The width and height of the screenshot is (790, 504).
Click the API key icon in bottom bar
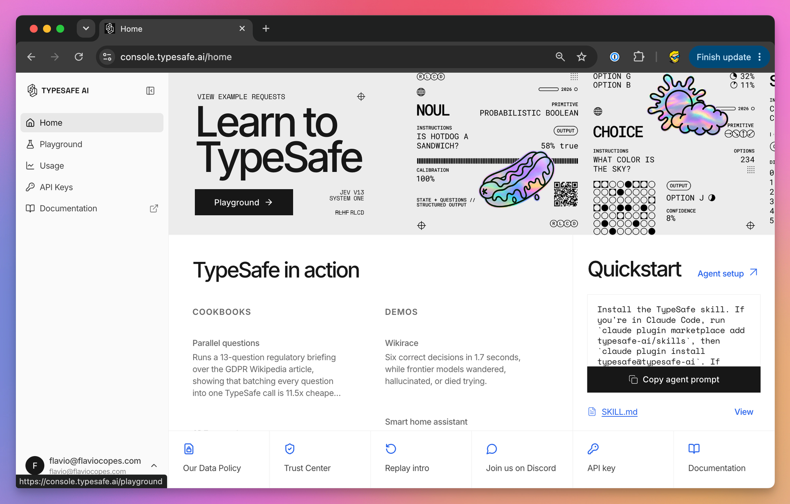click(x=593, y=449)
